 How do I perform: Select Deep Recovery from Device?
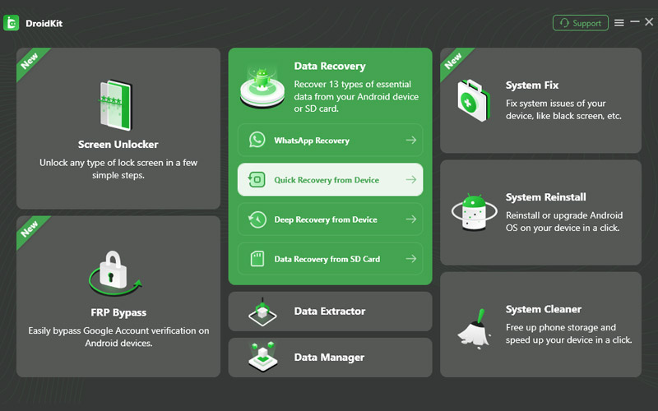click(x=331, y=219)
